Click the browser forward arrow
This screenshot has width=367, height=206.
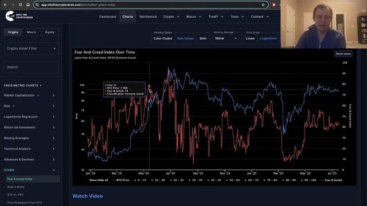13,5
